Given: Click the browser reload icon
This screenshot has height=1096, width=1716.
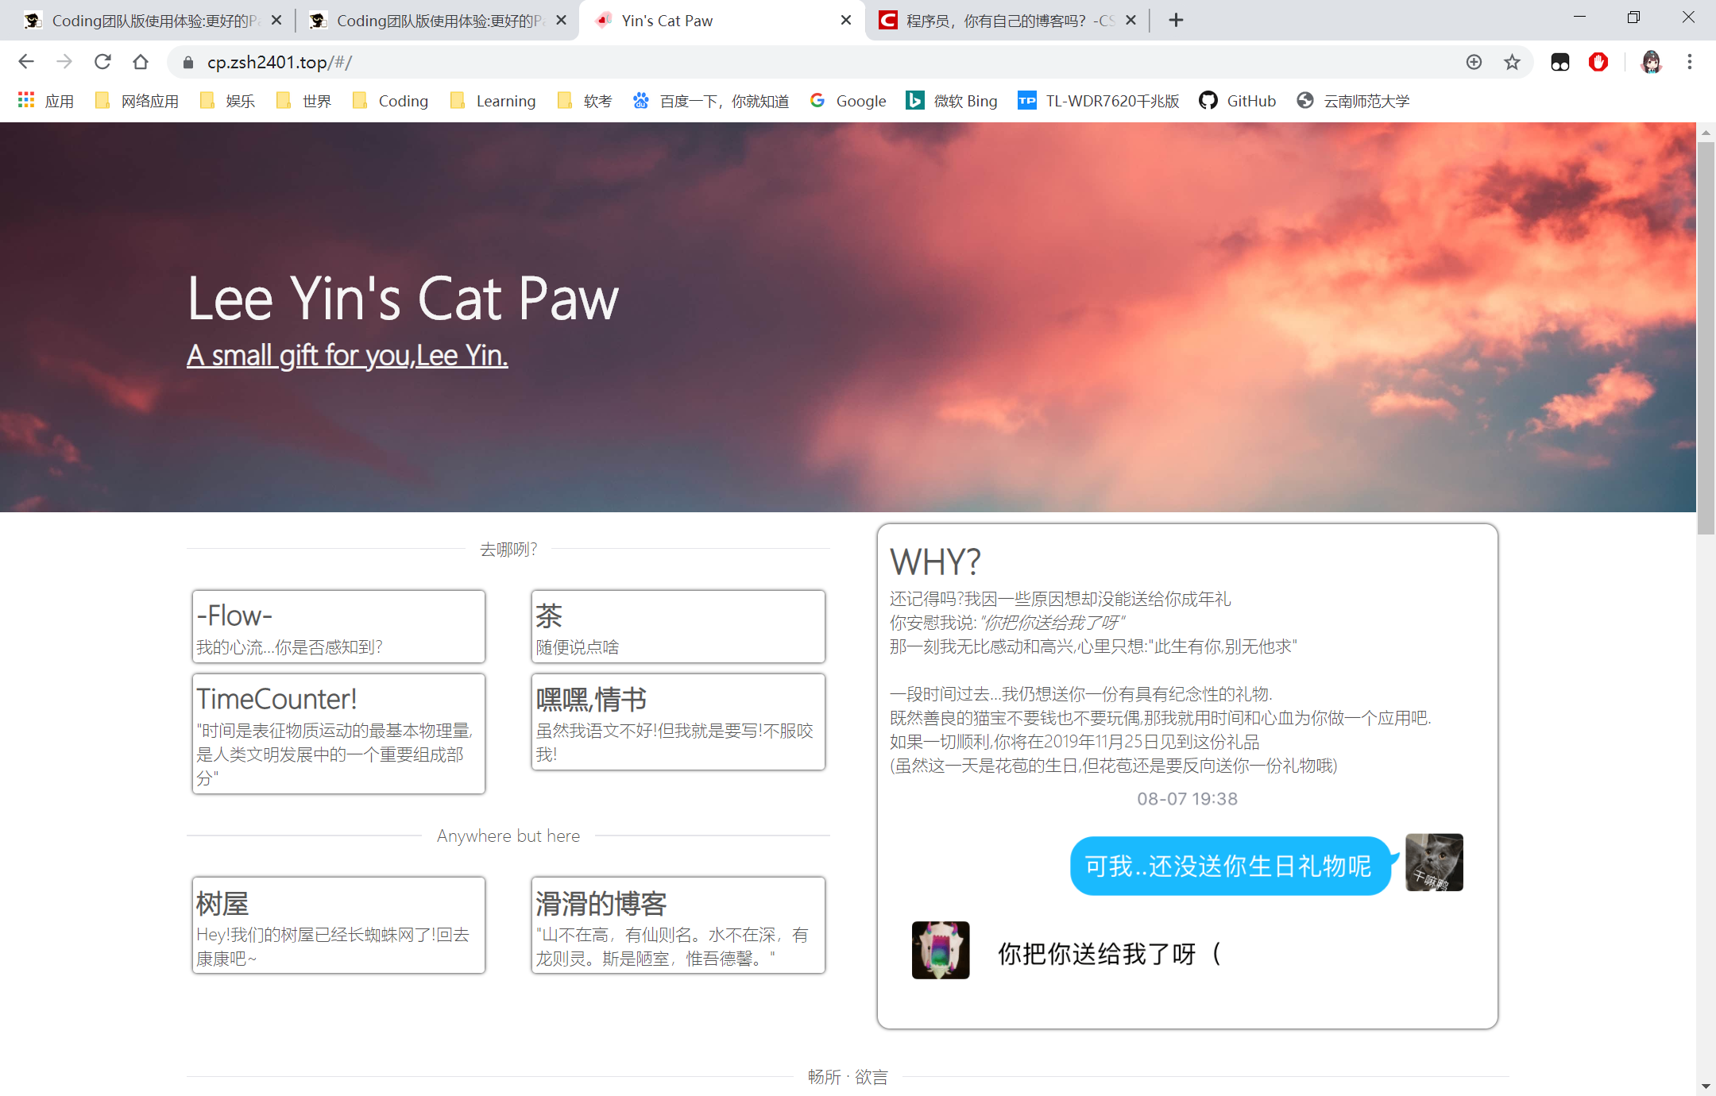Looking at the screenshot, I should [x=102, y=62].
